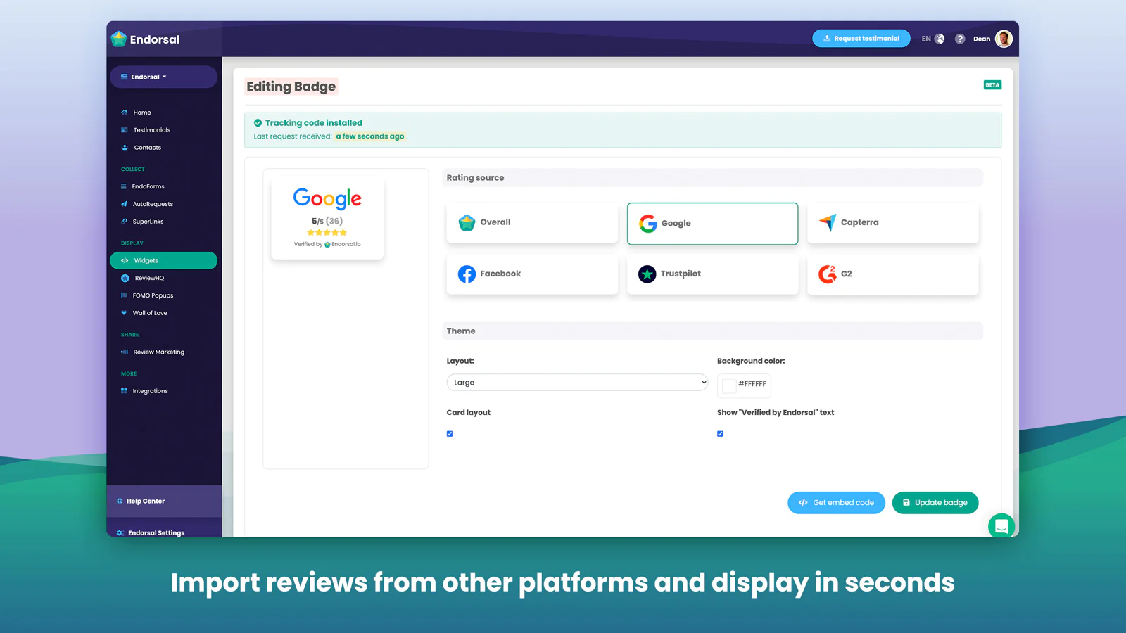The image size is (1126, 633).
Task: Click the Testimonials icon
Action: (124, 130)
